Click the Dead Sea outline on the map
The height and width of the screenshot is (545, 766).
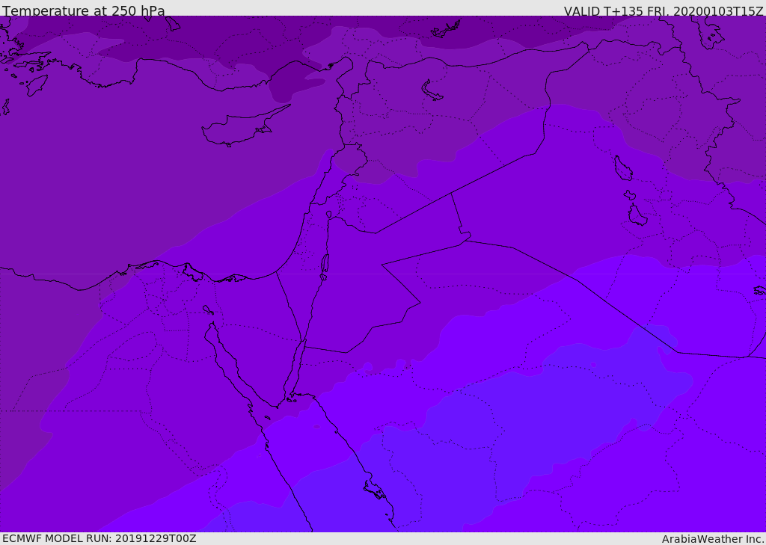point(325,266)
